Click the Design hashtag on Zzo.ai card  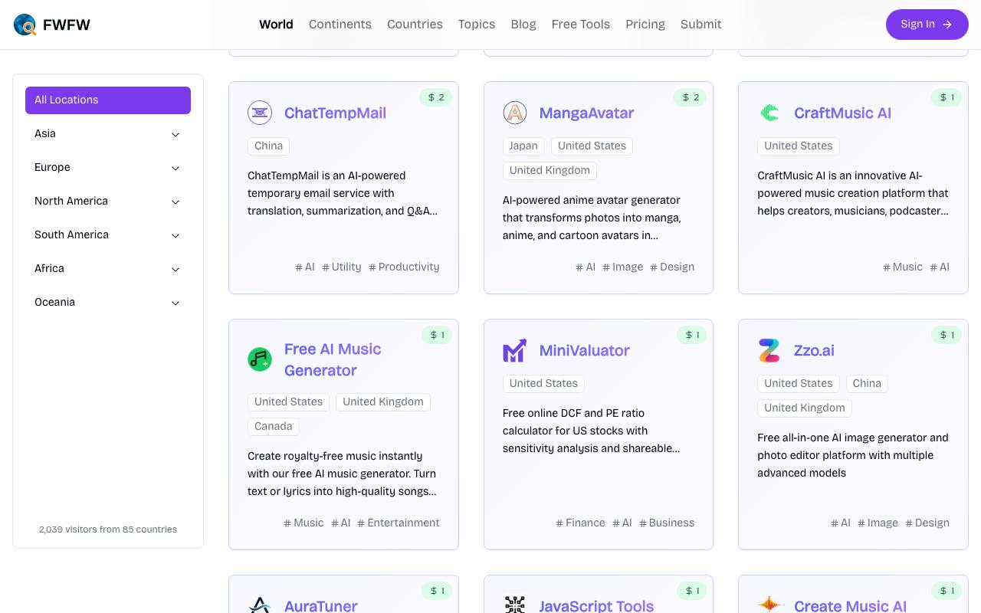[x=927, y=523]
